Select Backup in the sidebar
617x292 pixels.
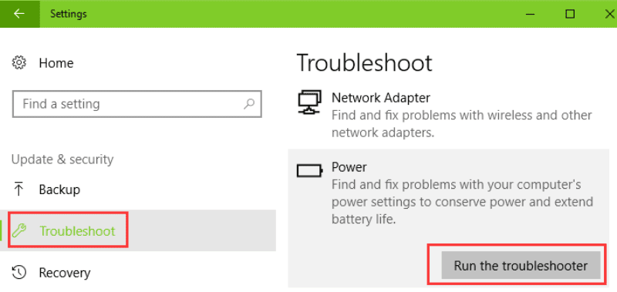59,190
